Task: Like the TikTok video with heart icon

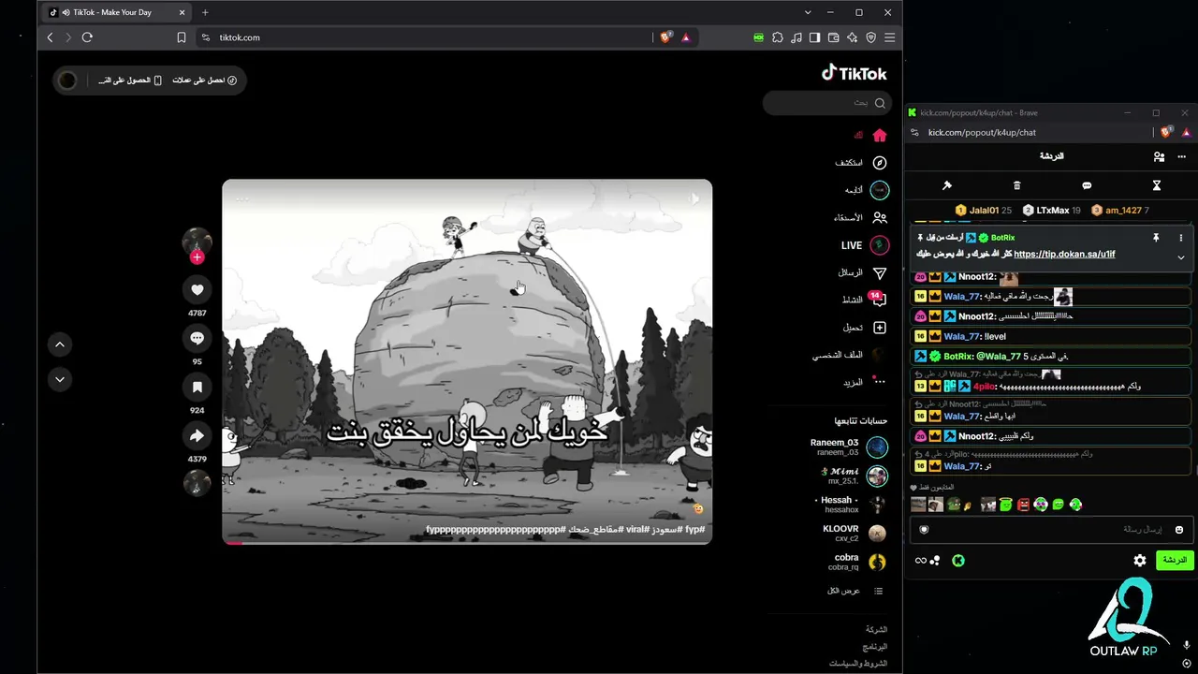Action: click(197, 290)
